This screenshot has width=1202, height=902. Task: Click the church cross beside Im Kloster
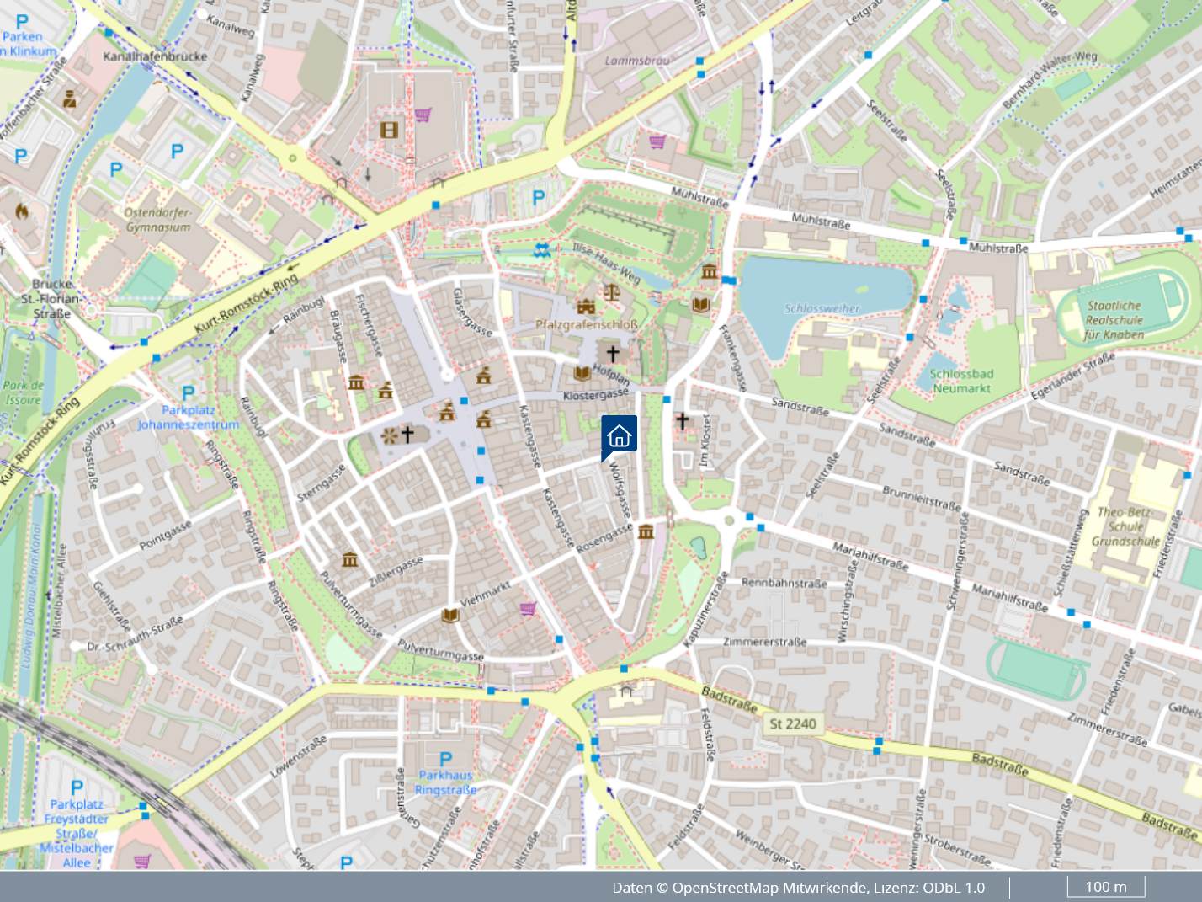682,419
